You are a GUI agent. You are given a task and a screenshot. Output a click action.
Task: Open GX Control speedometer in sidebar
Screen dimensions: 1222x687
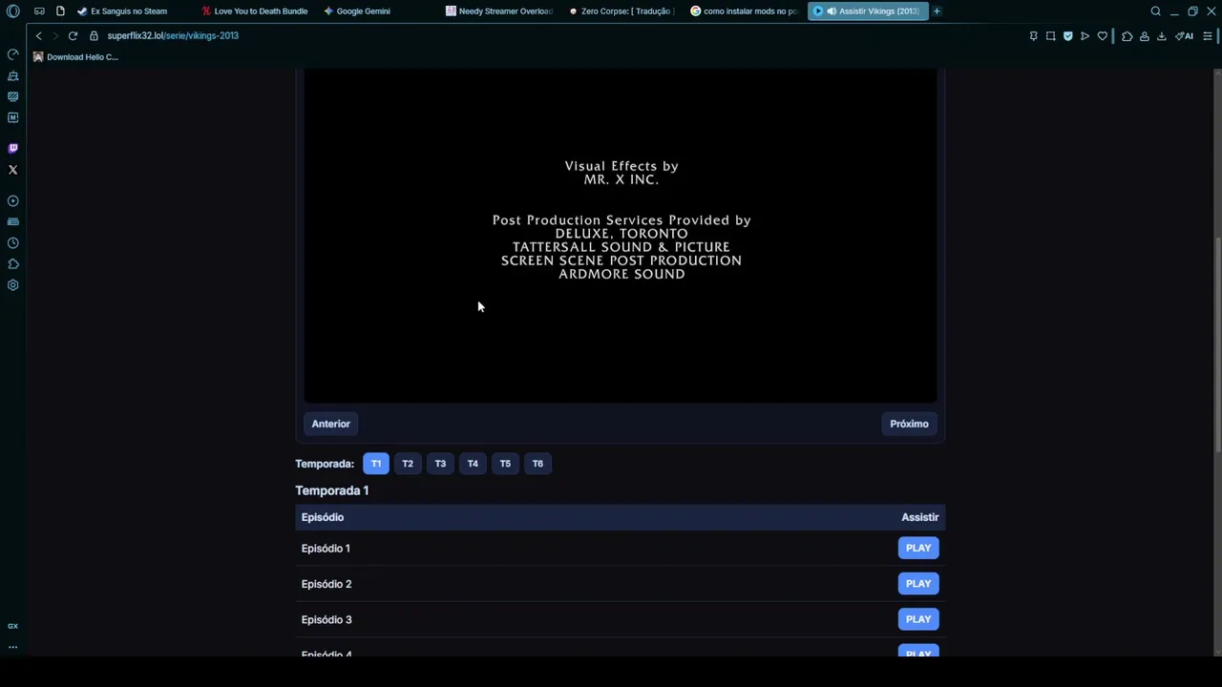click(x=13, y=54)
